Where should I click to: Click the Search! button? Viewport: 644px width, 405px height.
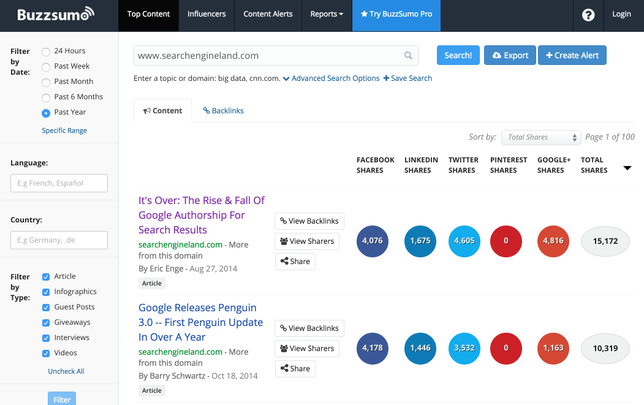point(458,56)
